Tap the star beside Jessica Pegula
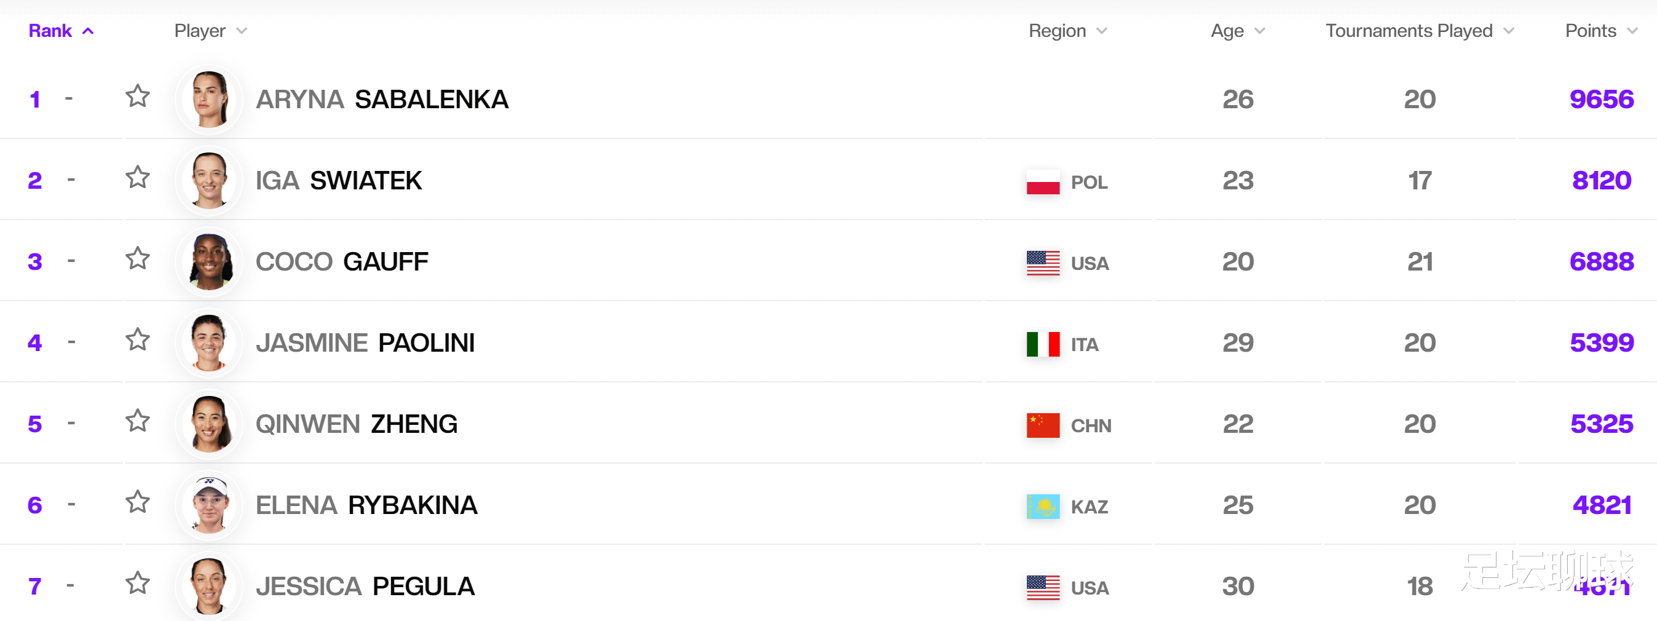This screenshot has width=1657, height=621. [138, 583]
